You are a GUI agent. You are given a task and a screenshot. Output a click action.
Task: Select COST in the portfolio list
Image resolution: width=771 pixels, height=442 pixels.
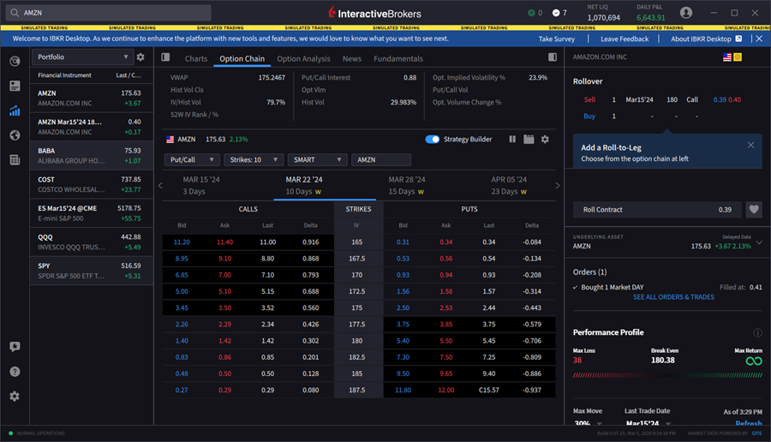coord(92,184)
